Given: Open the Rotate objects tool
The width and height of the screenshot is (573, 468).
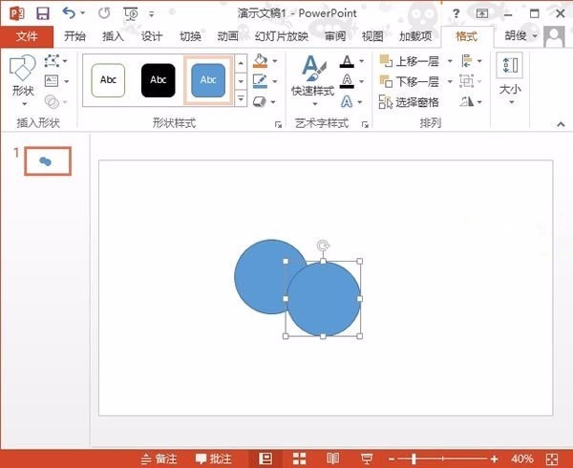Looking at the screenshot, I should (x=467, y=101).
